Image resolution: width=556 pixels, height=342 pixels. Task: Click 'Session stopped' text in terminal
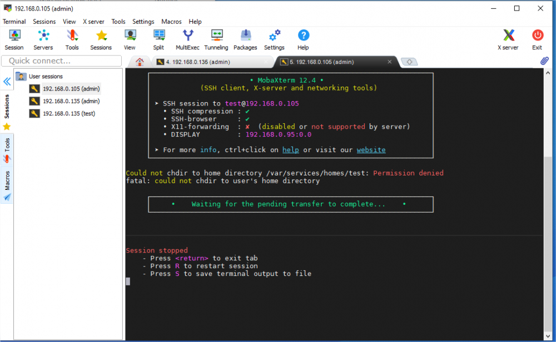[x=157, y=250]
